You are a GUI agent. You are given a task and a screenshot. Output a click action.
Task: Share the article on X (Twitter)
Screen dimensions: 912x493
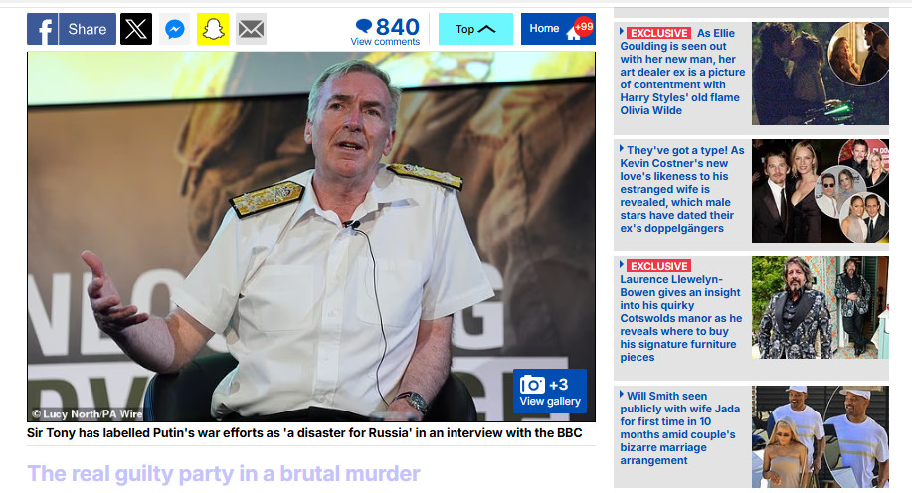click(x=136, y=29)
